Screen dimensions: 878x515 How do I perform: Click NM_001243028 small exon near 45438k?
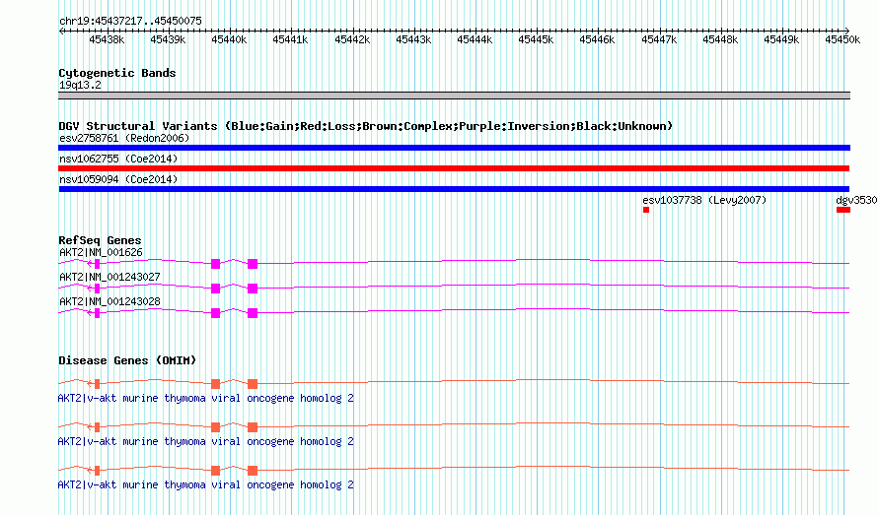98,313
